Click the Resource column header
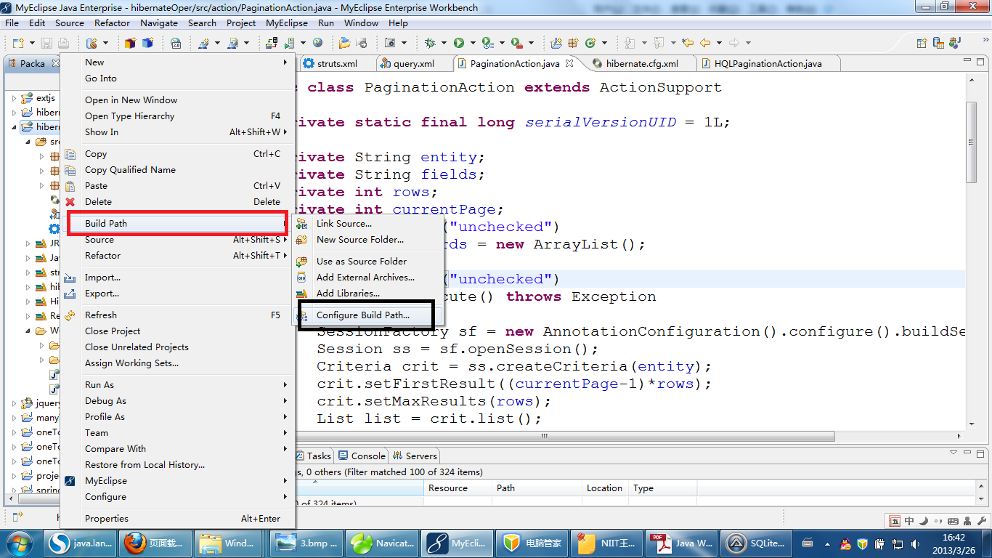 [x=458, y=488]
